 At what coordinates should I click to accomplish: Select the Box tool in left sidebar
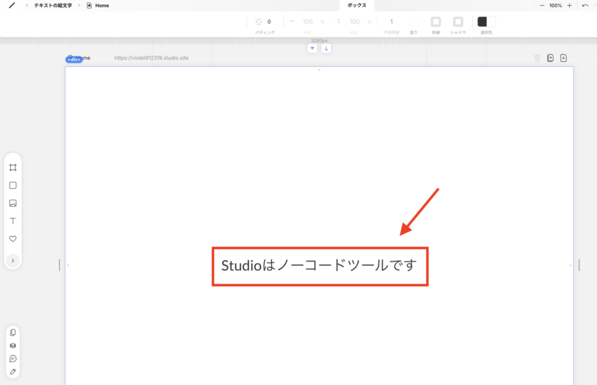[13, 185]
